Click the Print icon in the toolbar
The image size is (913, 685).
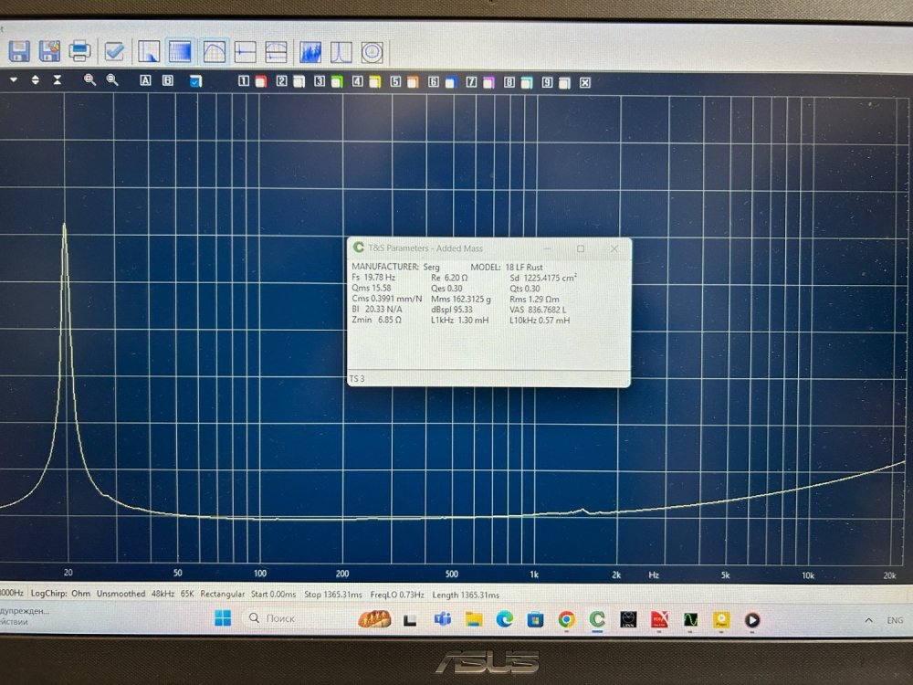tap(80, 50)
